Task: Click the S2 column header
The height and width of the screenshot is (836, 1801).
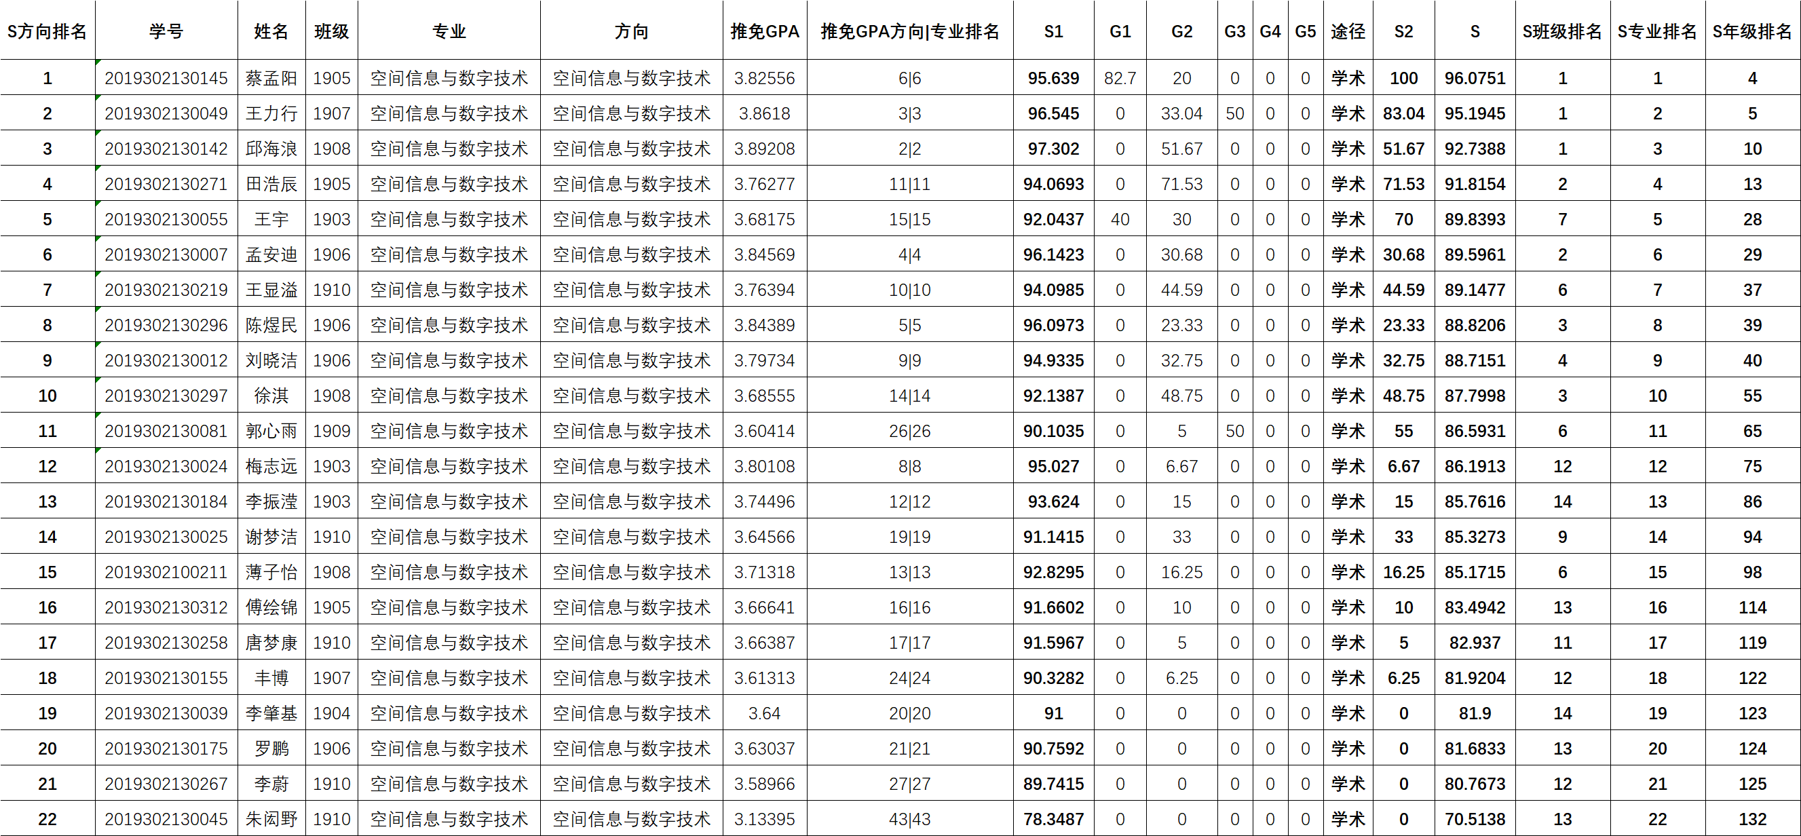Action: (1404, 31)
